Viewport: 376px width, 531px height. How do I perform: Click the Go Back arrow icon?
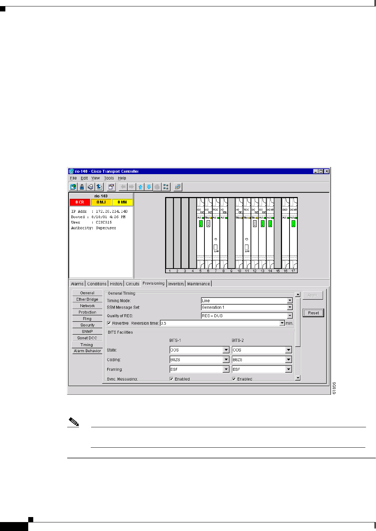pos(123,187)
